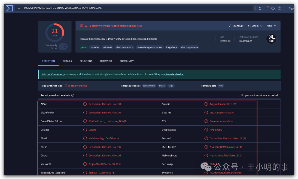Open the BEHAVIOR tab
The height and width of the screenshot is (179, 298).
pyautogui.click(x=106, y=61)
